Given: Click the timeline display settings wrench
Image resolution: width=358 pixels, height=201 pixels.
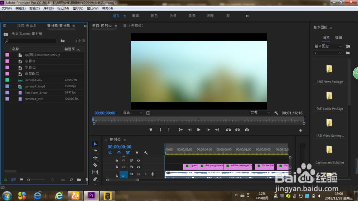Looking at the screenshot, I should pyautogui.click(x=146, y=153).
